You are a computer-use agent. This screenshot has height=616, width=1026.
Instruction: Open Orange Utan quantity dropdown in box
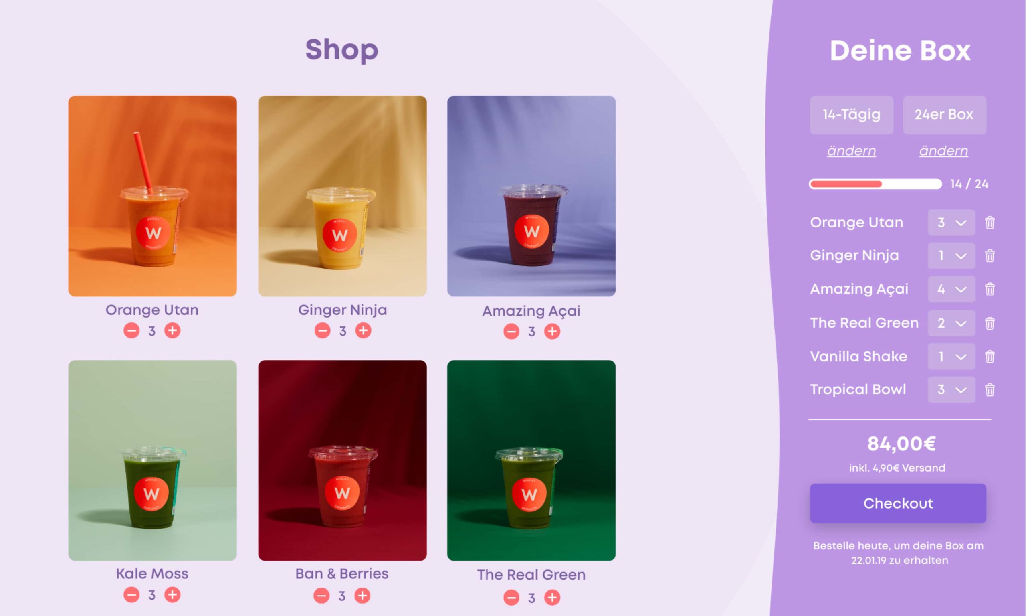[951, 223]
